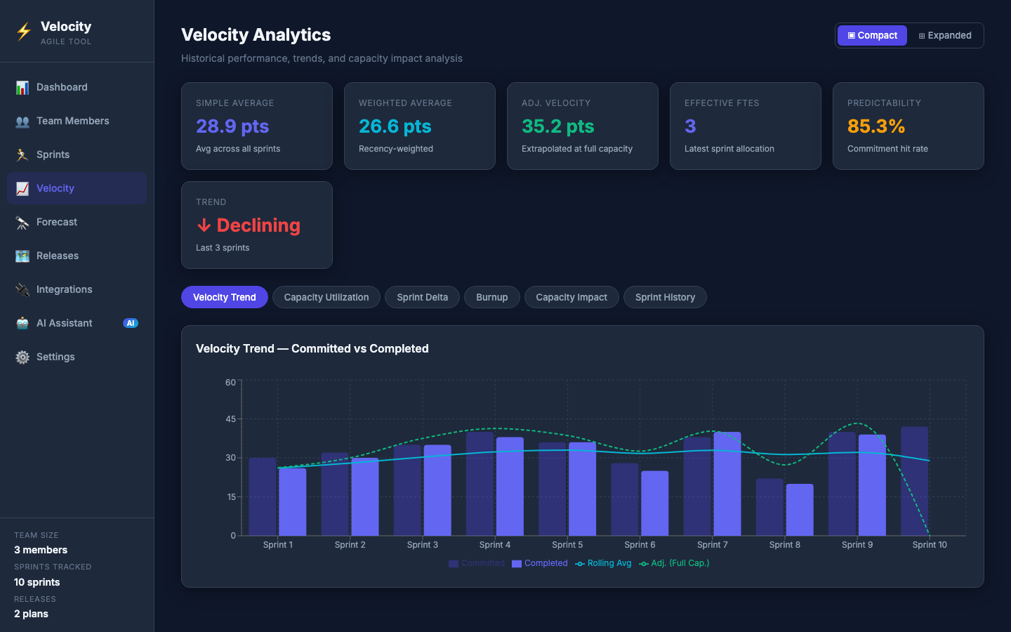The height and width of the screenshot is (632, 1011).
Task: Toggle Completed series in chart legend
Action: pos(540,563)
